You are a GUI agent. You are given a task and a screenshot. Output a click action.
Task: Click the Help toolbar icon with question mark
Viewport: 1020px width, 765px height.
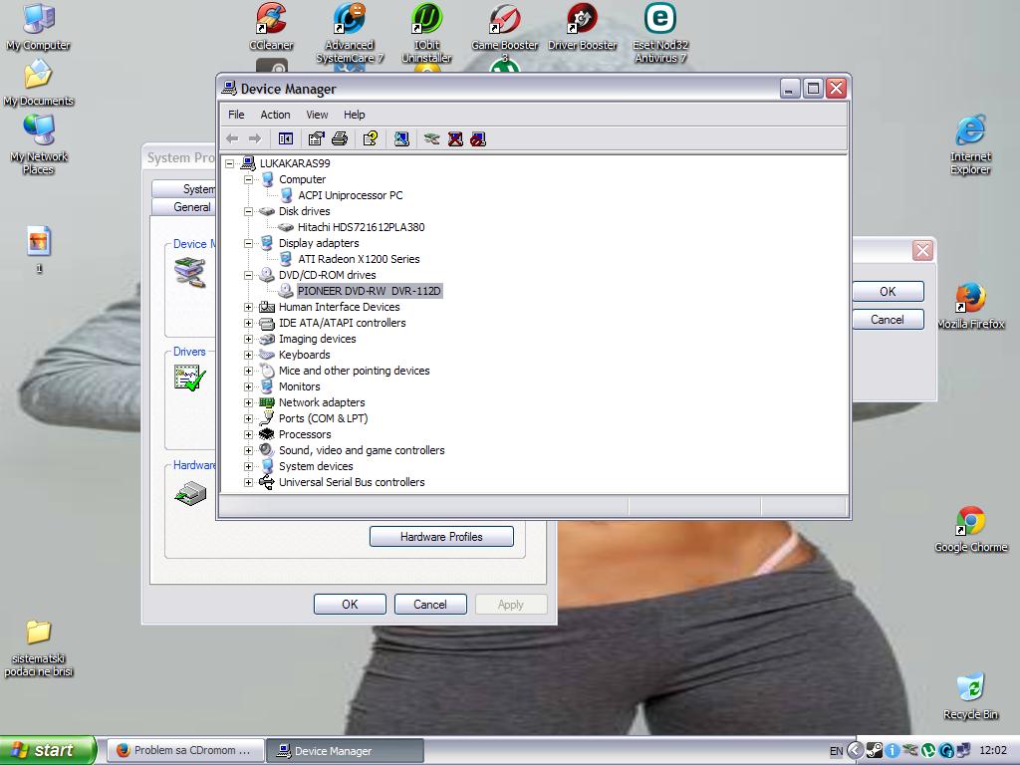point(370,138)
